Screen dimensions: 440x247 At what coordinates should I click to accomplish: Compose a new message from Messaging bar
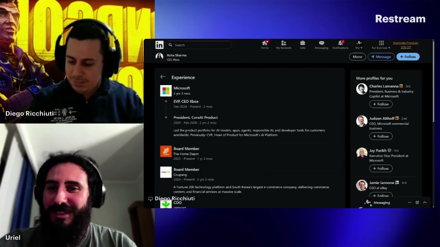point(417,203)
